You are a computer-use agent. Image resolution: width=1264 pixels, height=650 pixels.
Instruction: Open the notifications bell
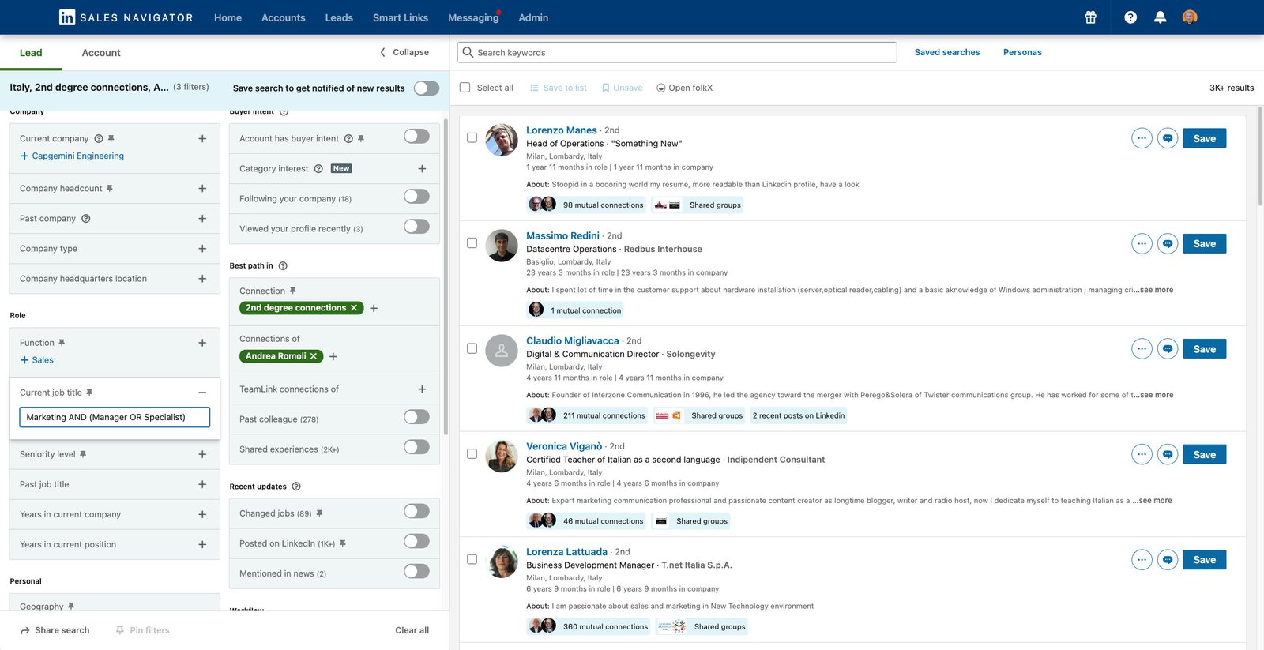coord(1160,17)
